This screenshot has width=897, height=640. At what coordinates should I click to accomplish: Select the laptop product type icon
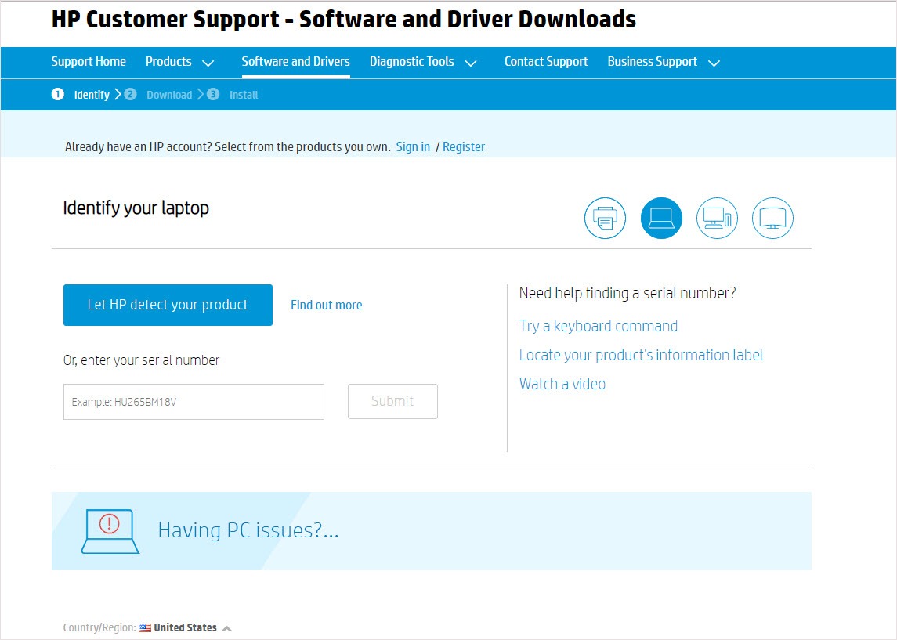(661, 218)
